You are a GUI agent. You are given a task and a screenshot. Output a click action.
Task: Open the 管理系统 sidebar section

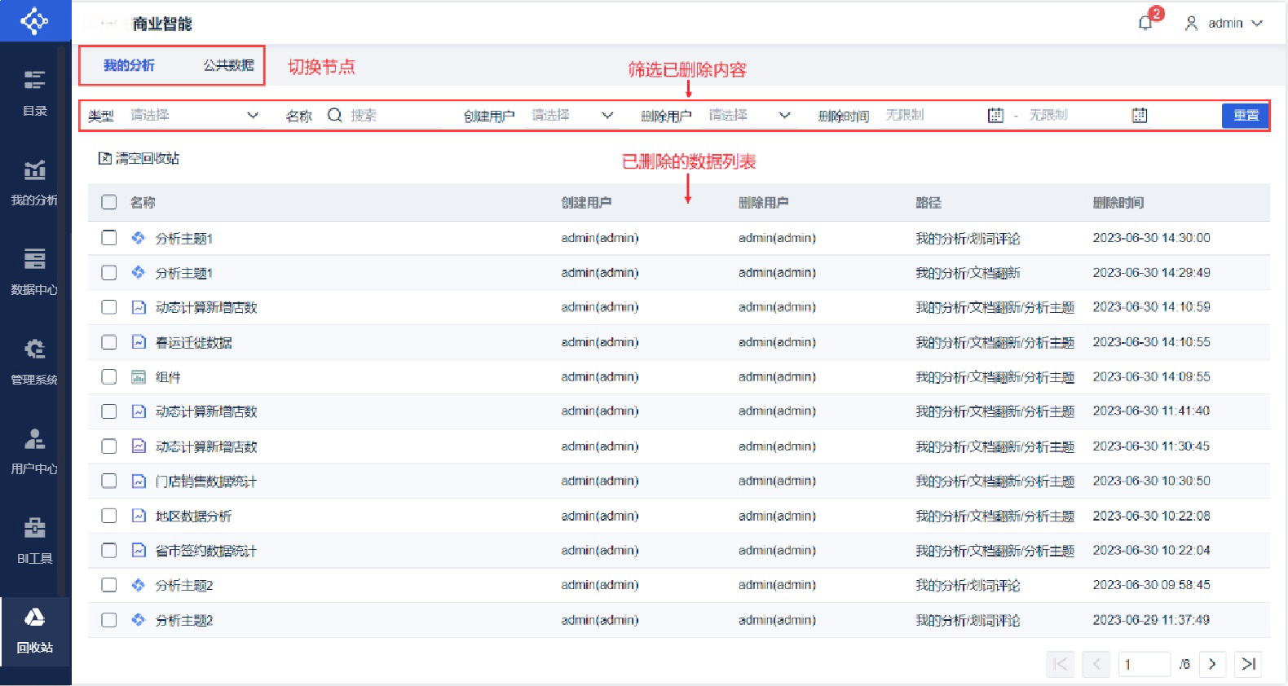[34, 362]
